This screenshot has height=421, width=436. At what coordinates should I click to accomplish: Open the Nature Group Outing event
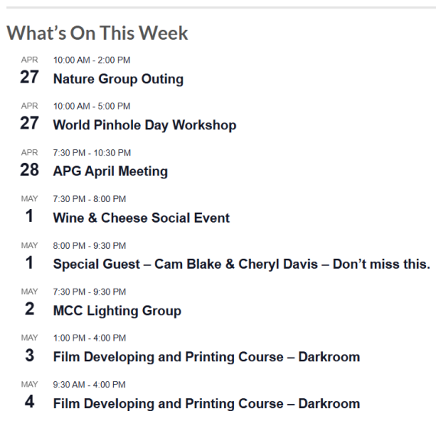118,79
